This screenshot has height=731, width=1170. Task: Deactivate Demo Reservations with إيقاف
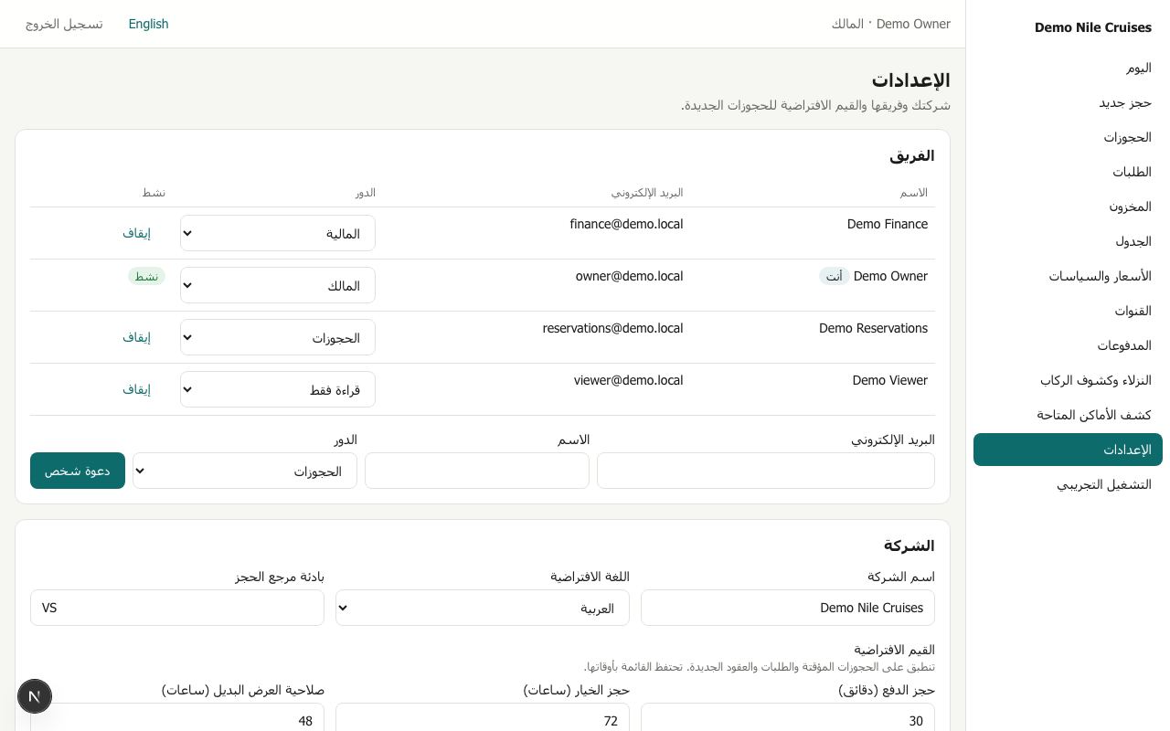click(136, 337)
